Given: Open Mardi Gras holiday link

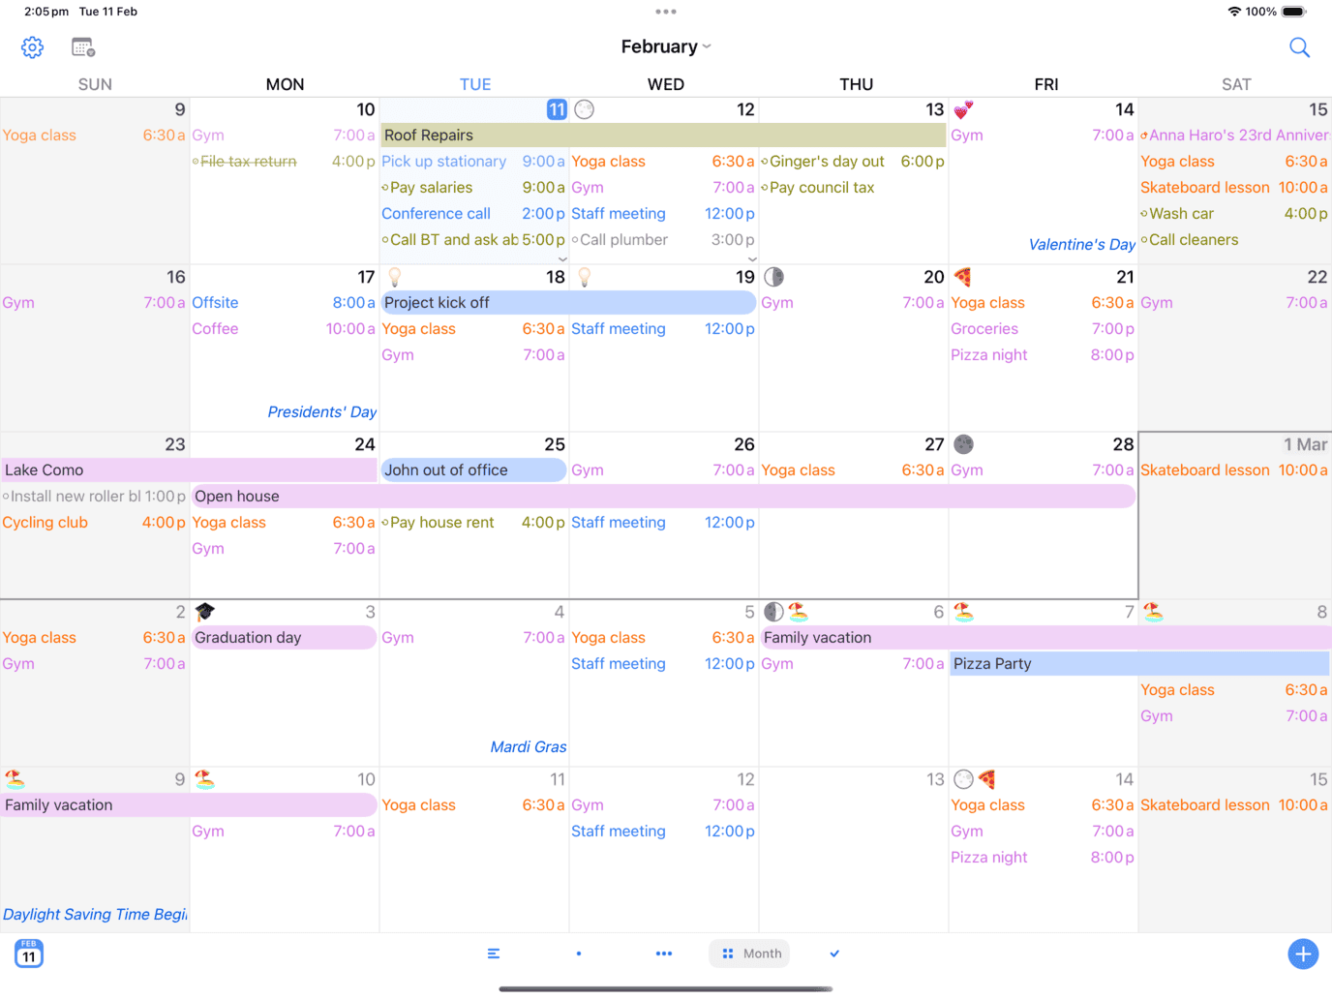Looking at the screenshot, I should [529, 747].
